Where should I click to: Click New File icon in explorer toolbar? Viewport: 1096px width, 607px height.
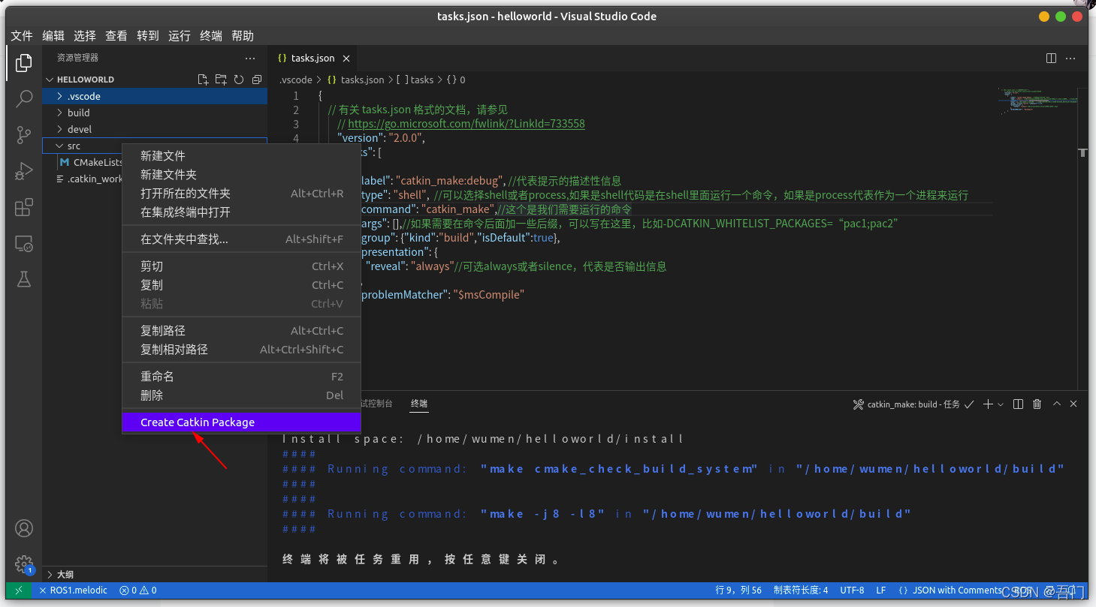(203, 79)
